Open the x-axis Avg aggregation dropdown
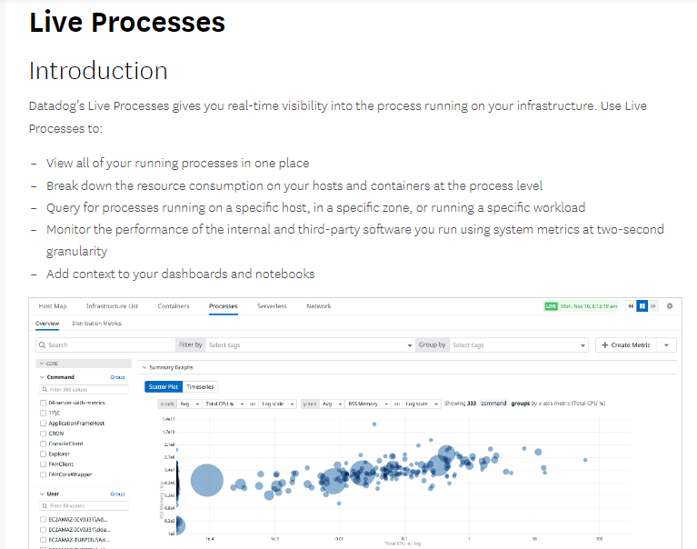 click(189, 404)
